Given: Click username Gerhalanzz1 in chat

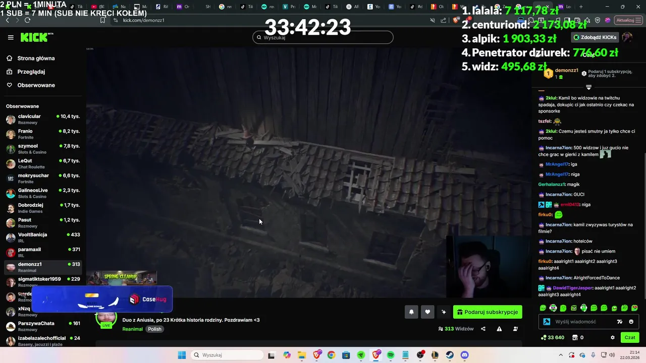Looking at the screenshot, I should 552,185.
